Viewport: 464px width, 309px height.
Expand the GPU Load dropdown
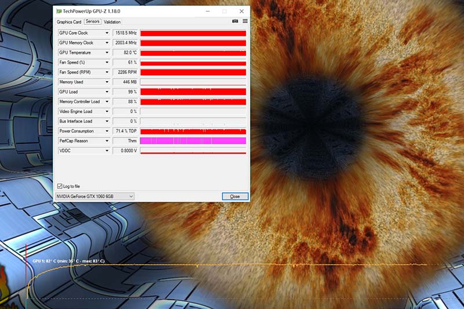tap(107, 92)
